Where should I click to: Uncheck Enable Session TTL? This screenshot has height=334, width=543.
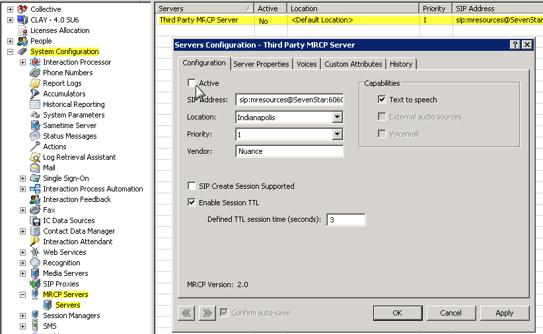pyautogui.click(x=192, y=203)
